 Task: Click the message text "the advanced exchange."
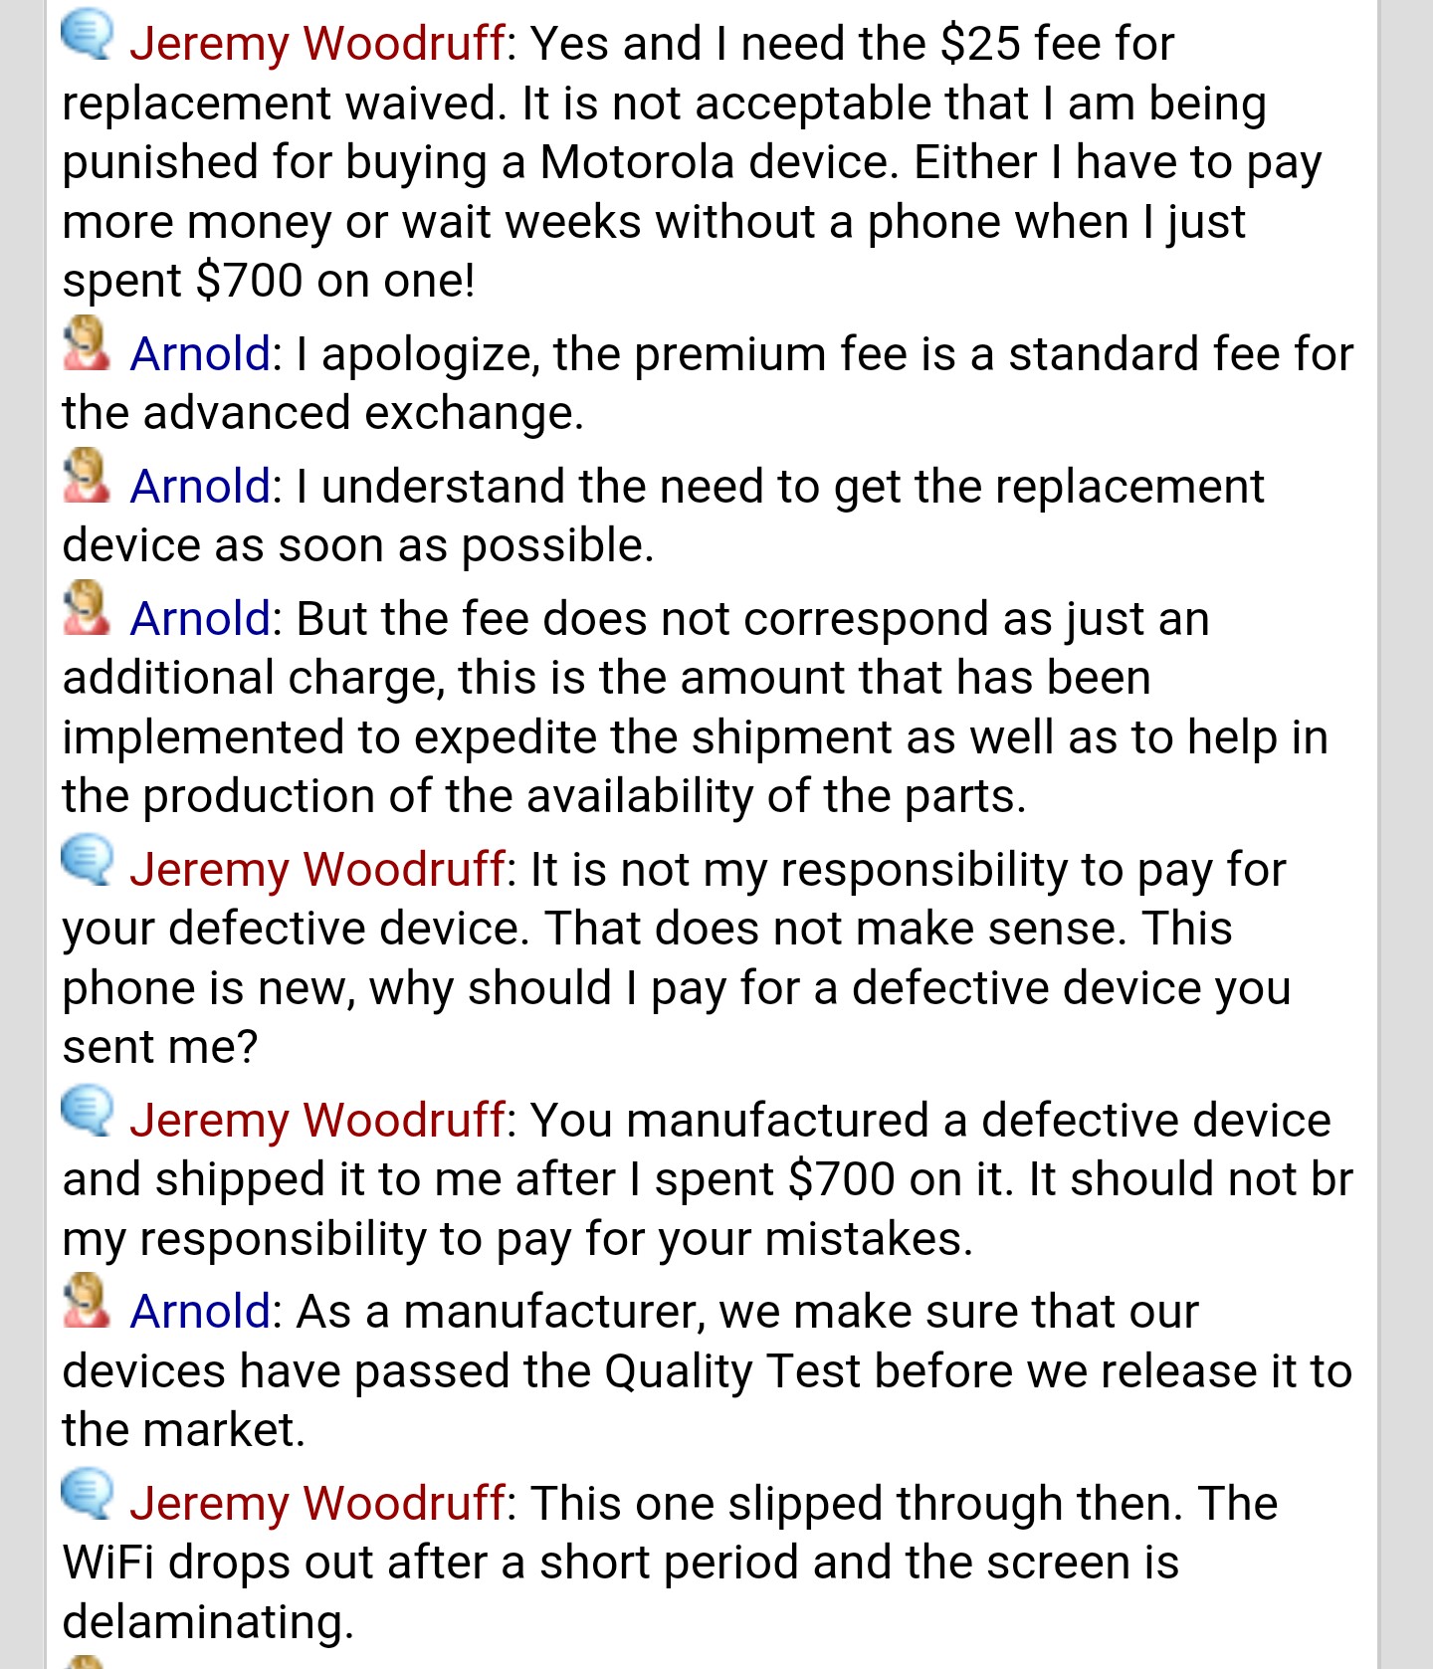click(x=322, y=413)
